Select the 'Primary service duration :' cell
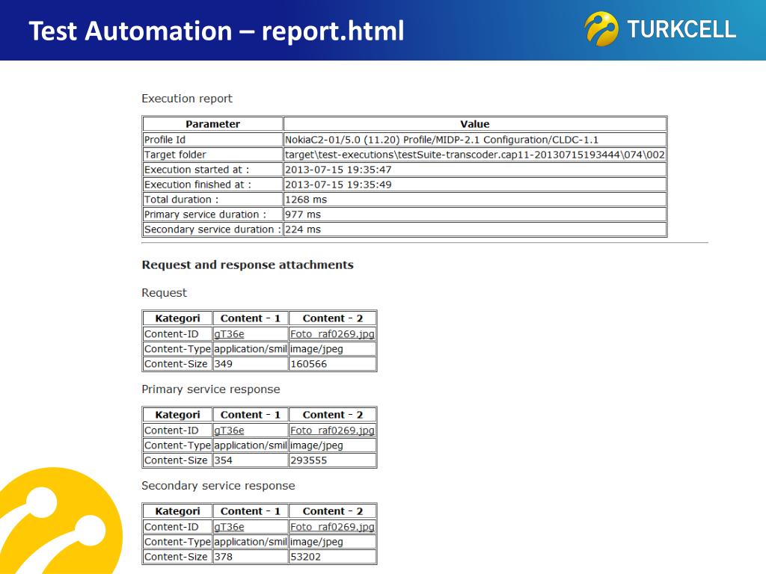 pos(212,215)
